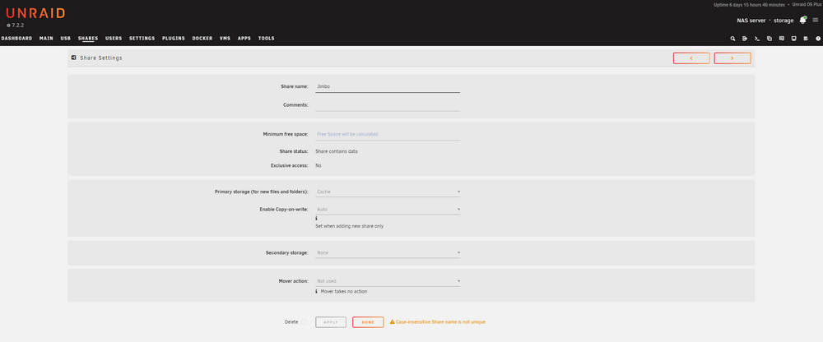Open the Settings menu
The width and height of the screenshot is (823, 342).
click(142, 39)
